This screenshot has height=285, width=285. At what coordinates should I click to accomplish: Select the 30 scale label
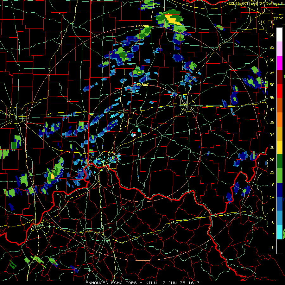[x=272, y=147]
